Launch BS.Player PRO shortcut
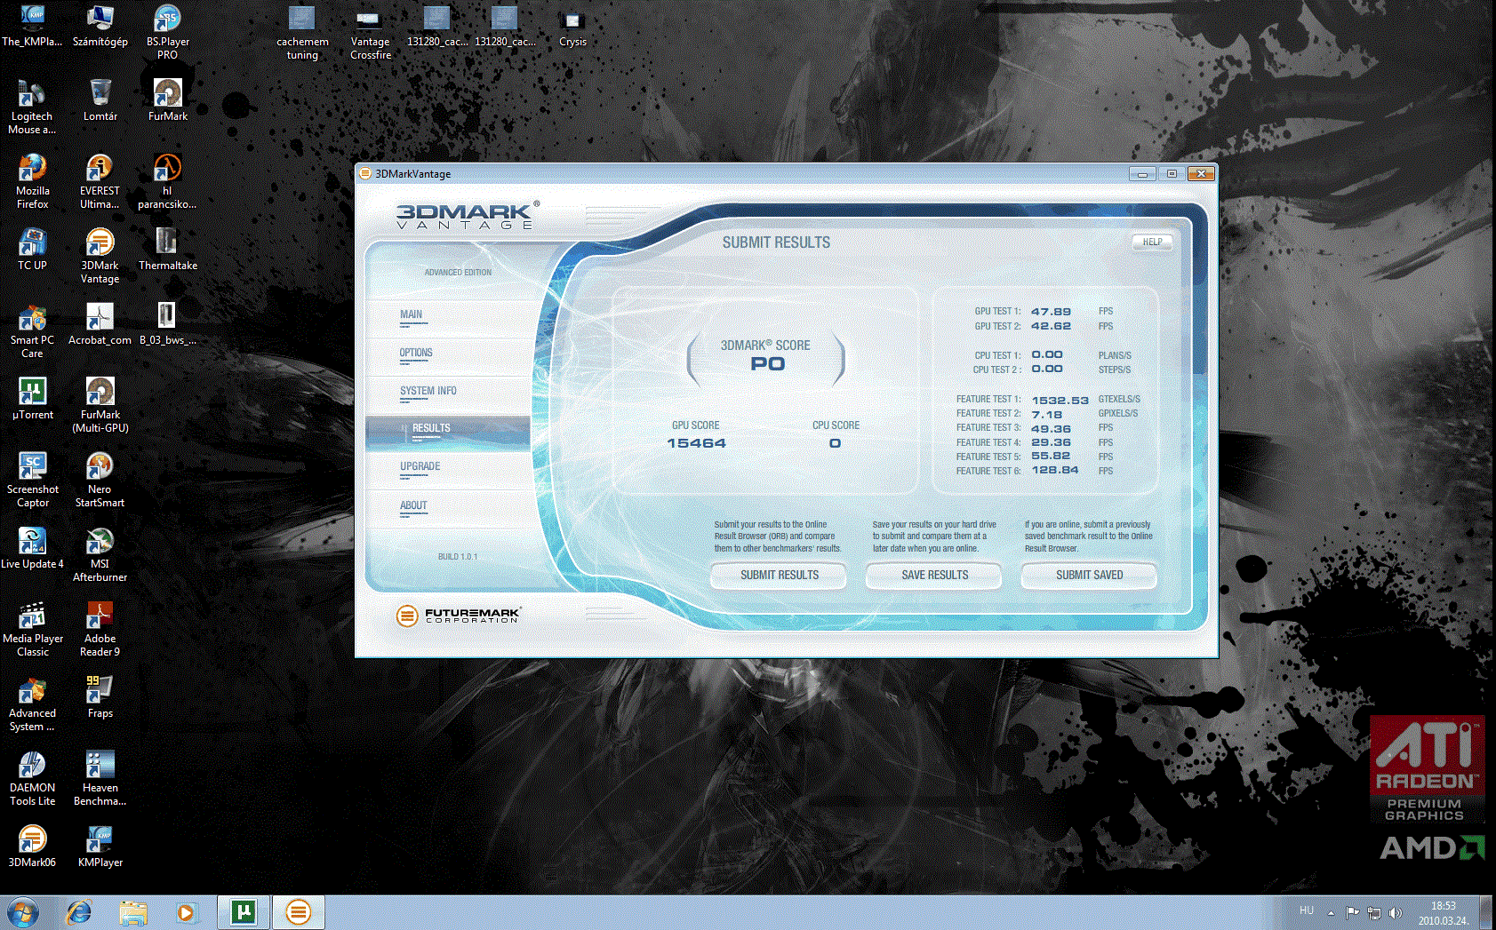1496x930 pixels. [x=168, y=32]
